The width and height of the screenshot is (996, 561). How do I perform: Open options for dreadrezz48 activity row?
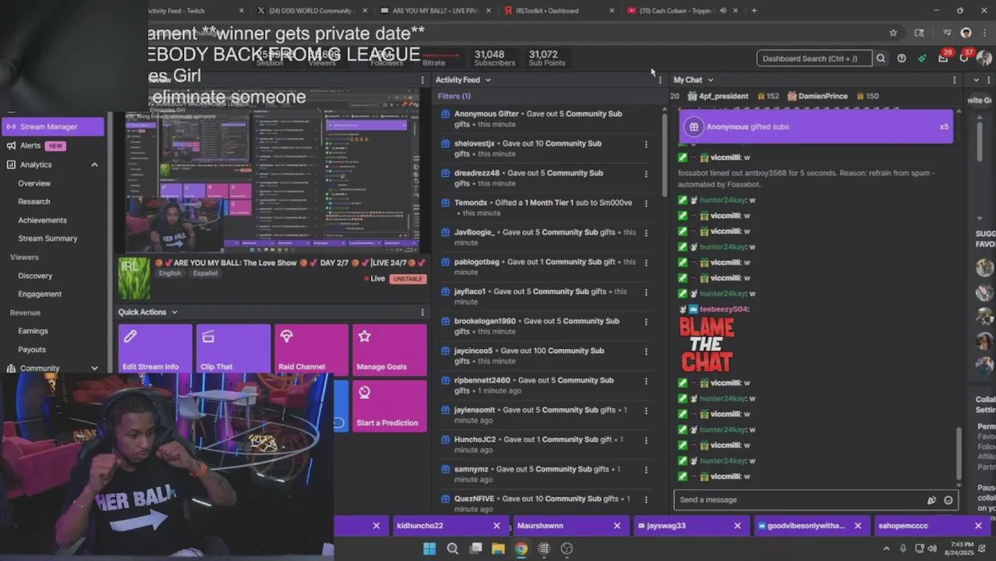click(x=645, y=173)
